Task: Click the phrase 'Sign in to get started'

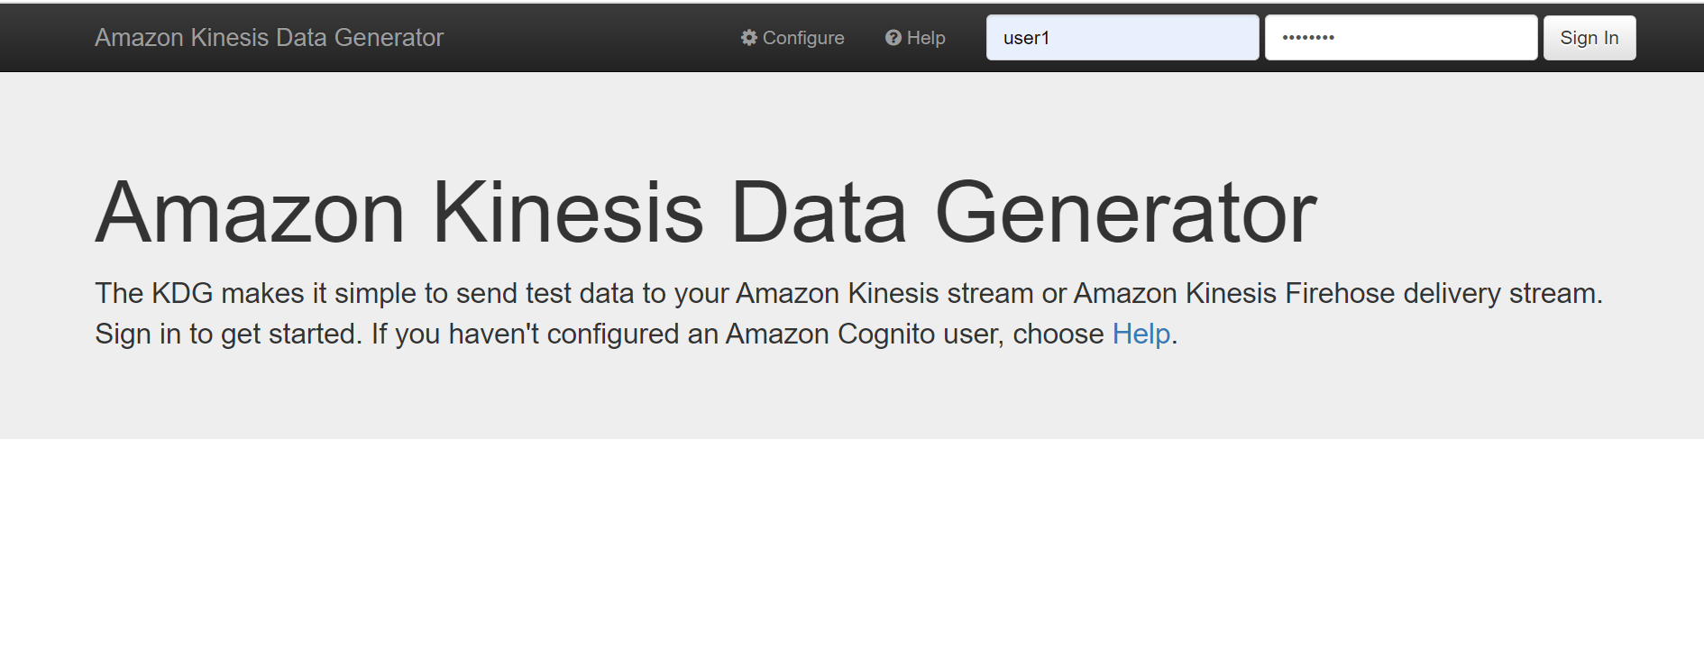Action: (x=227, y=335)
